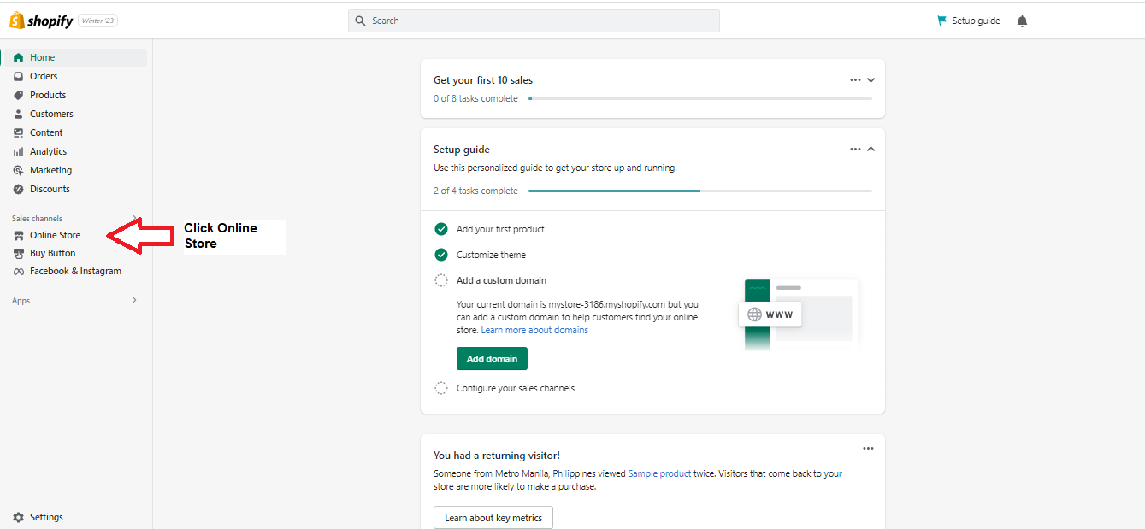Click the globe www illustration
The image size is (1145, 529).
tap(770, 314)
